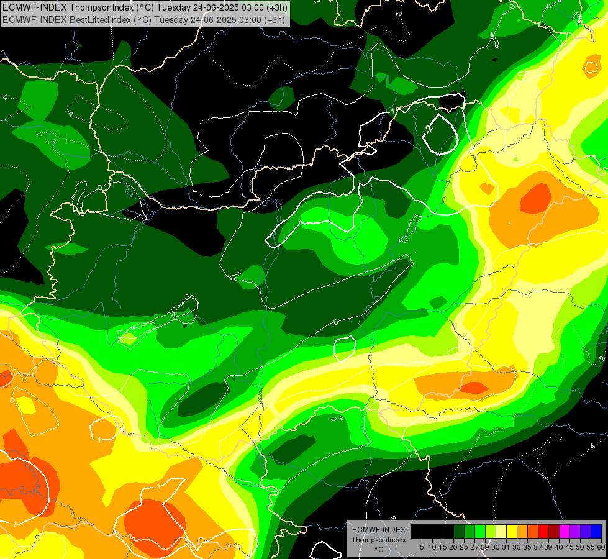Click the '-2' lifted index contour label

point(428,129)
